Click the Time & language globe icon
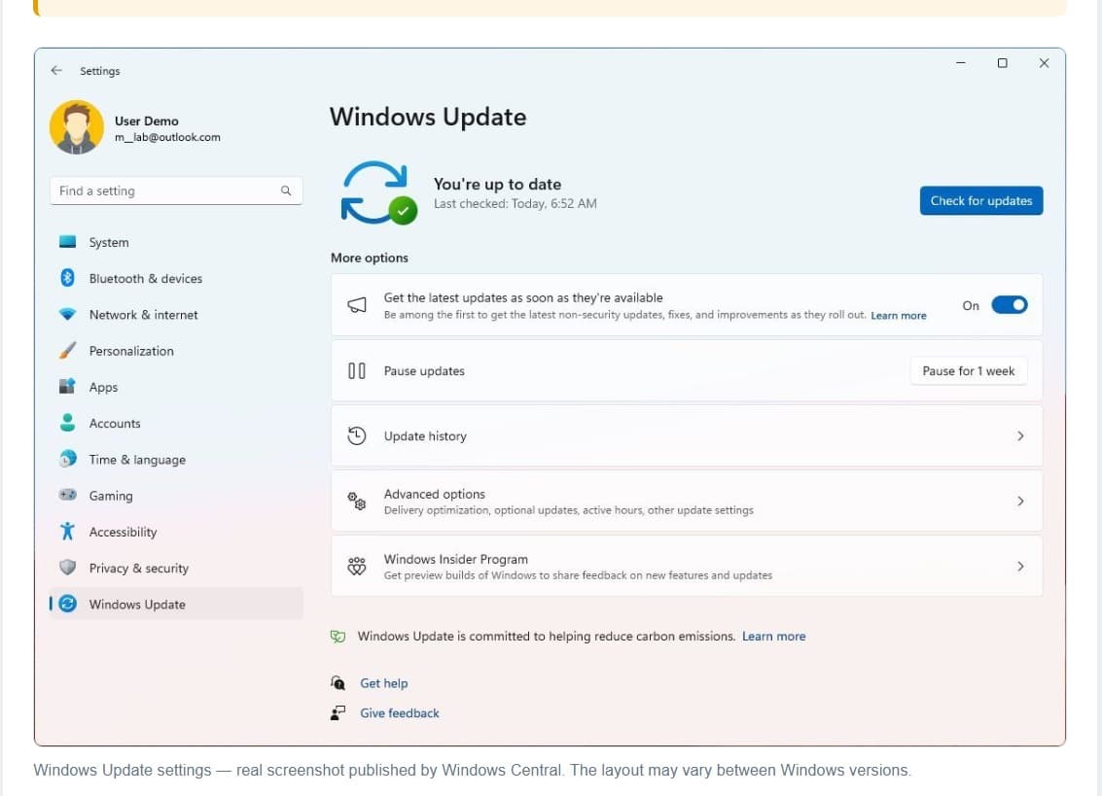Screen dimensions: 1102x796 click(x=67, y=459)
